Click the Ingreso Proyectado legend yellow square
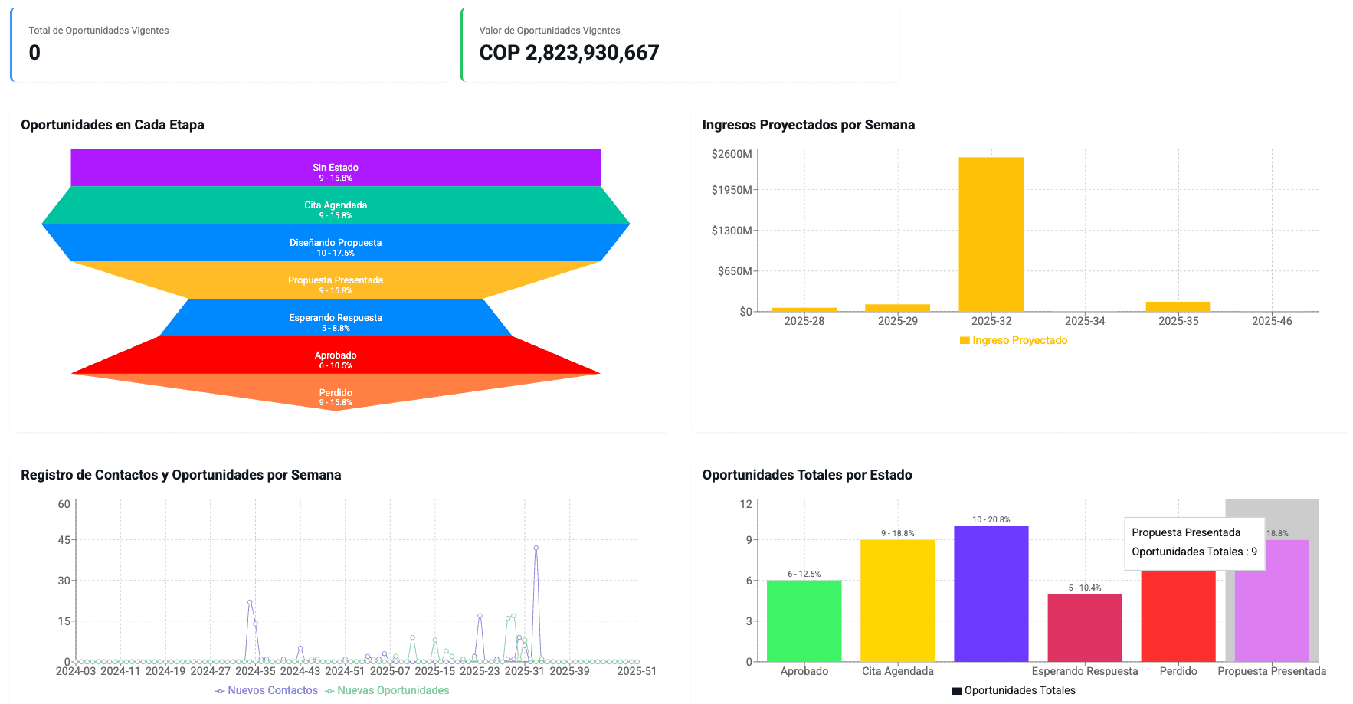 tap(965, 341)
